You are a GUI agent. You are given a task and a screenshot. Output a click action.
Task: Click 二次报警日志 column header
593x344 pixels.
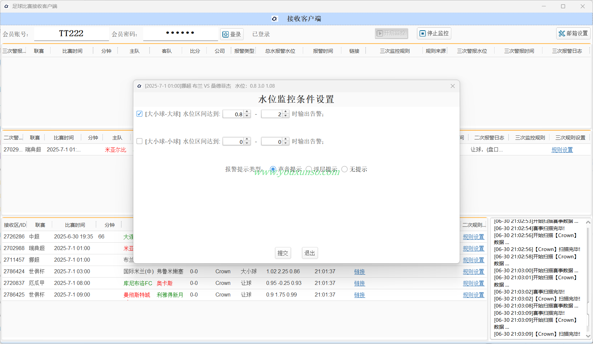coord(489,137)
